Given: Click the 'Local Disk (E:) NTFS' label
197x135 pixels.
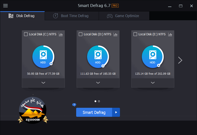Looking at the screenshot, I should point(152,34).
